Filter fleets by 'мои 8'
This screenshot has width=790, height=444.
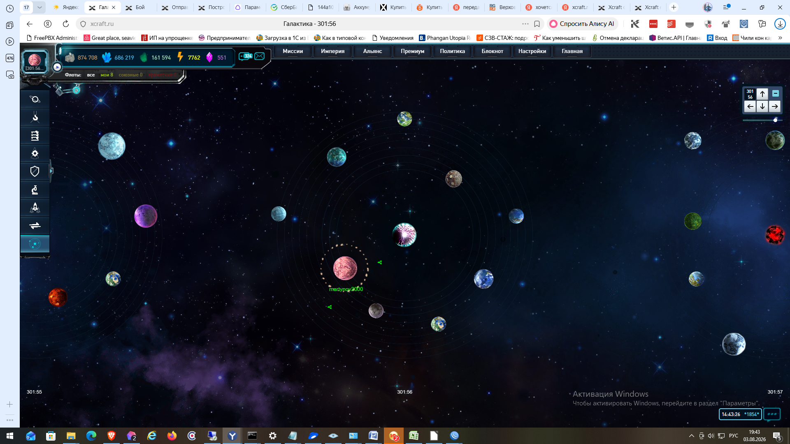(x=107, y=75)
